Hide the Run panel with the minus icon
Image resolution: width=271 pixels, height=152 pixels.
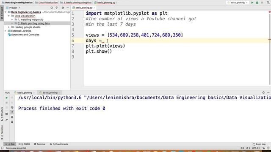coord(268,92)
